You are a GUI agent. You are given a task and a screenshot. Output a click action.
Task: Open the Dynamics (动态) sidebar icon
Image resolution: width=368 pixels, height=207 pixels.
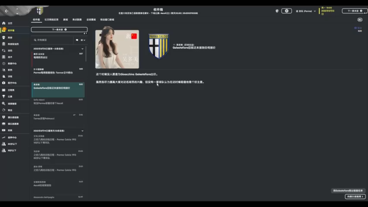point(4,51)
